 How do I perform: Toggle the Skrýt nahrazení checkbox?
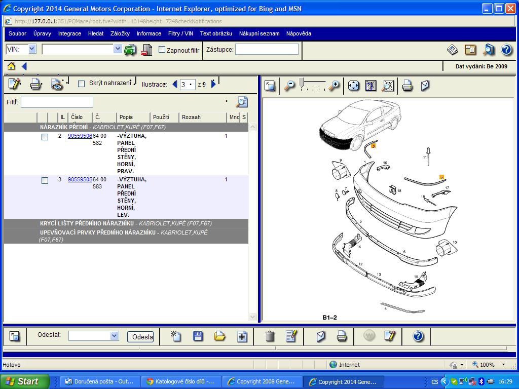coord(81,84)
